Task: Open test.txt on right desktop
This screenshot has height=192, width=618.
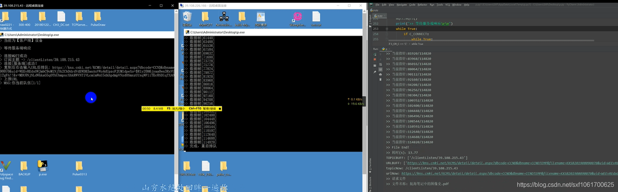Action: [316, 19]
